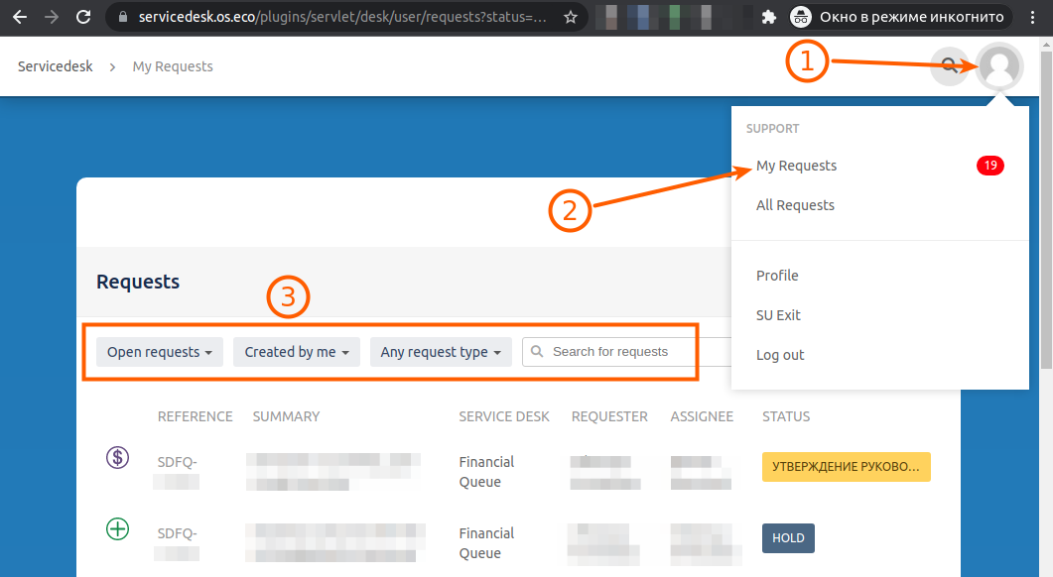Screen dimensions: 1053x577
Task: Choose SU Exit in the user menu
Action: [778, 315]
